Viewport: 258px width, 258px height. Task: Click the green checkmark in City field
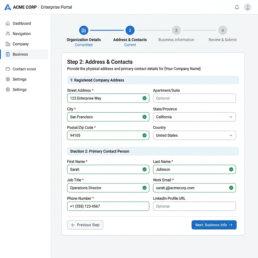[x=144, y=117]
